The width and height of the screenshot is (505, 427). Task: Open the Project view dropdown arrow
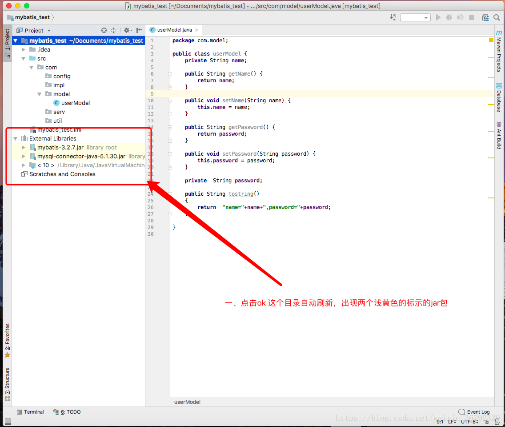pos(49,31)
